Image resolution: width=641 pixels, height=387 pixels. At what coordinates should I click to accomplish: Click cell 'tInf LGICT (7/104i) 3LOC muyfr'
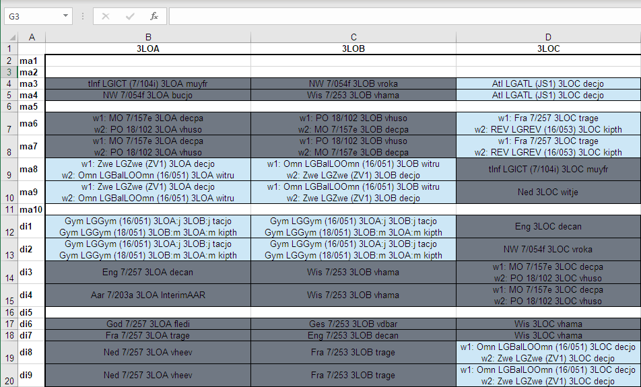[549, 170]
